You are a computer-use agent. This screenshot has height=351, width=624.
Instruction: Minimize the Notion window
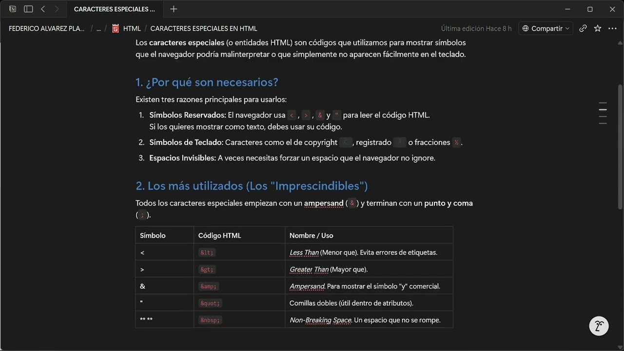tap(567, 9)
